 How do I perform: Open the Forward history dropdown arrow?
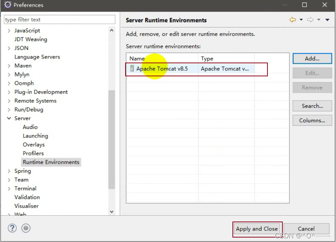318,20
